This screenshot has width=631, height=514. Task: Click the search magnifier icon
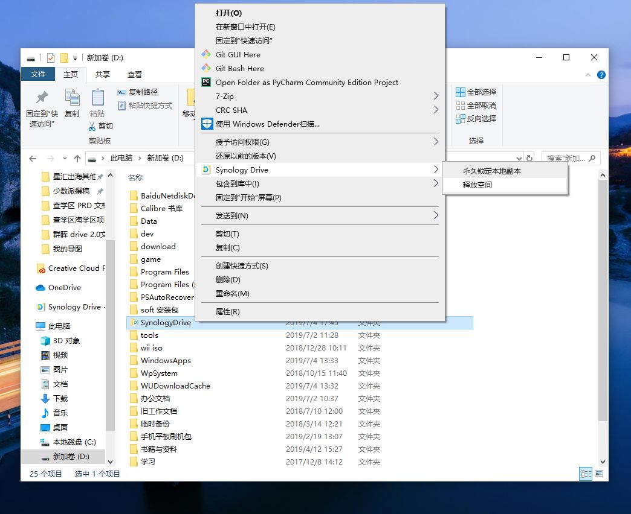[x=592, y=158]
